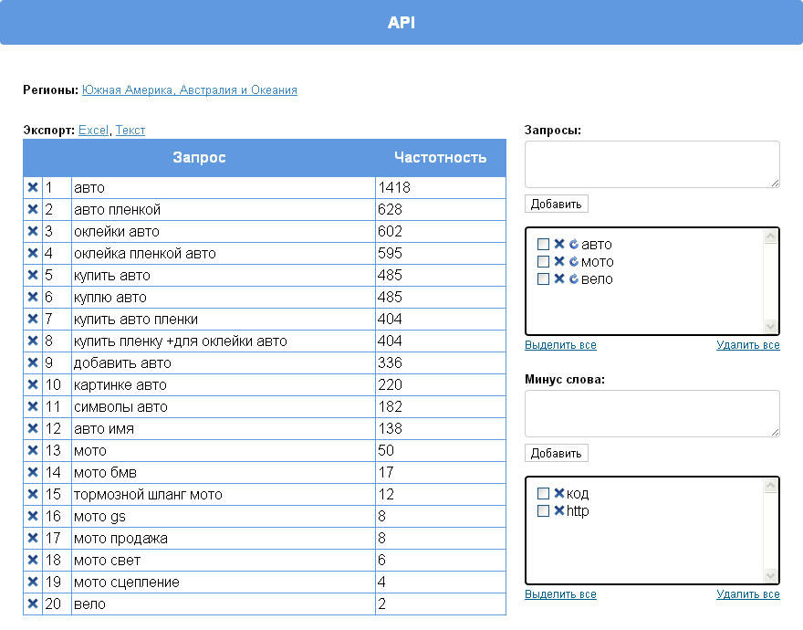Remove 'вело' from the queries list

pos(558,279)
